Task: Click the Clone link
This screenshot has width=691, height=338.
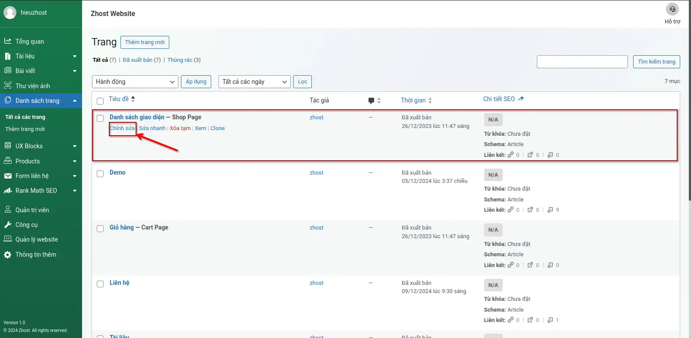Action: pyautogui.click(x=218, y=128)
